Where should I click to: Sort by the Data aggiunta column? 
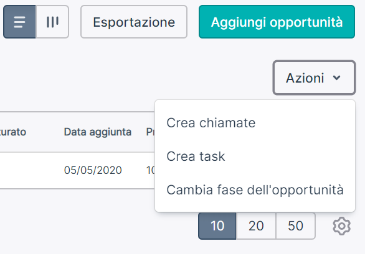point(98,132)
